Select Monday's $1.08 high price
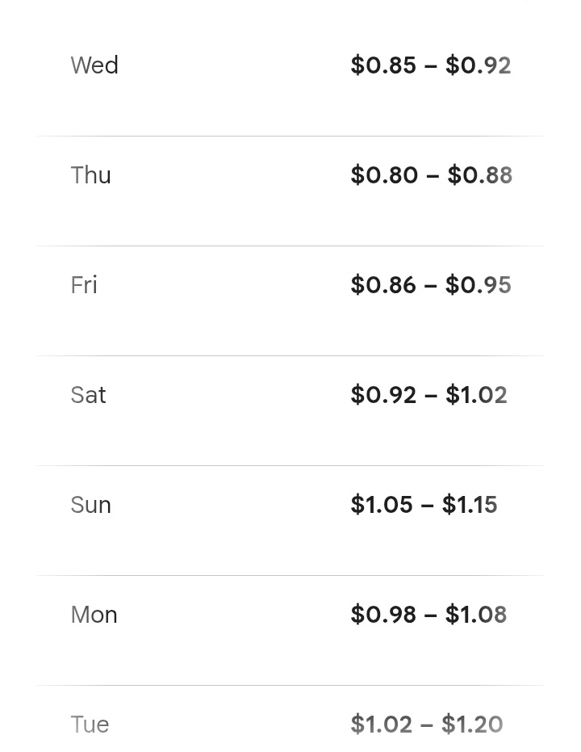 pos(476,615)
